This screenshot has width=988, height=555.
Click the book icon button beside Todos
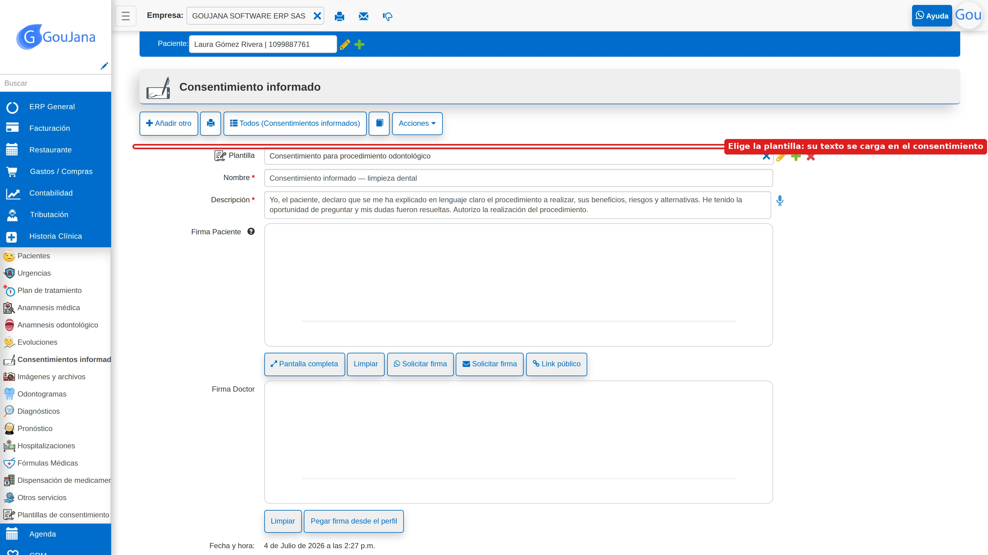click(379, 123)
